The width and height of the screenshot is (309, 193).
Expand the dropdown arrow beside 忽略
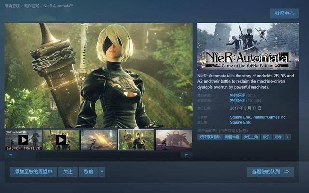(102, 172)
